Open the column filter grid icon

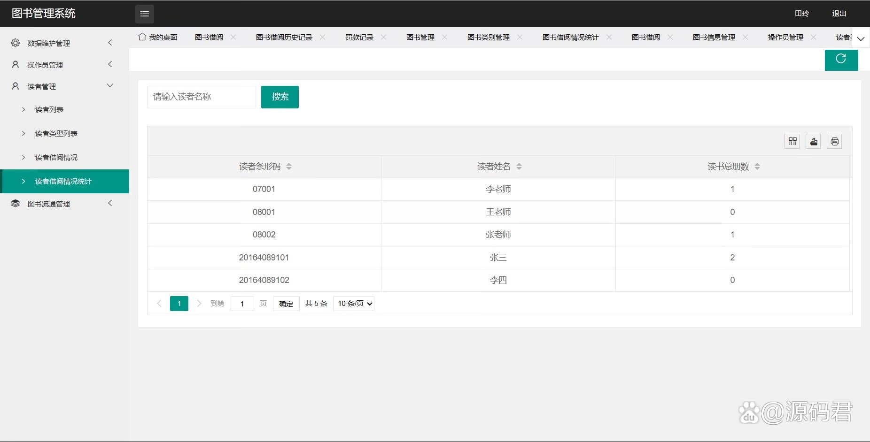coord(792,141)
